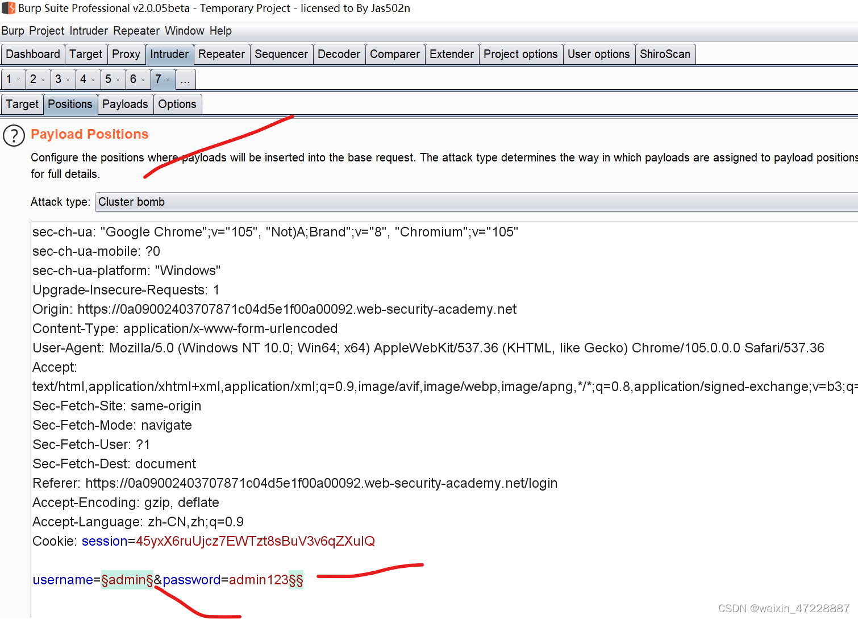Click the sec-ch-ua-platform header line
The width and height of the screenshot is (858, 619).
click(127, 271)
